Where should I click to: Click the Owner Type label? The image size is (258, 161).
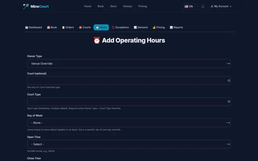[35, 56]
